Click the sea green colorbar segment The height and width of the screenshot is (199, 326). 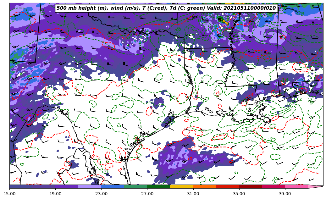pyautogui.click(x=135, y=186)
